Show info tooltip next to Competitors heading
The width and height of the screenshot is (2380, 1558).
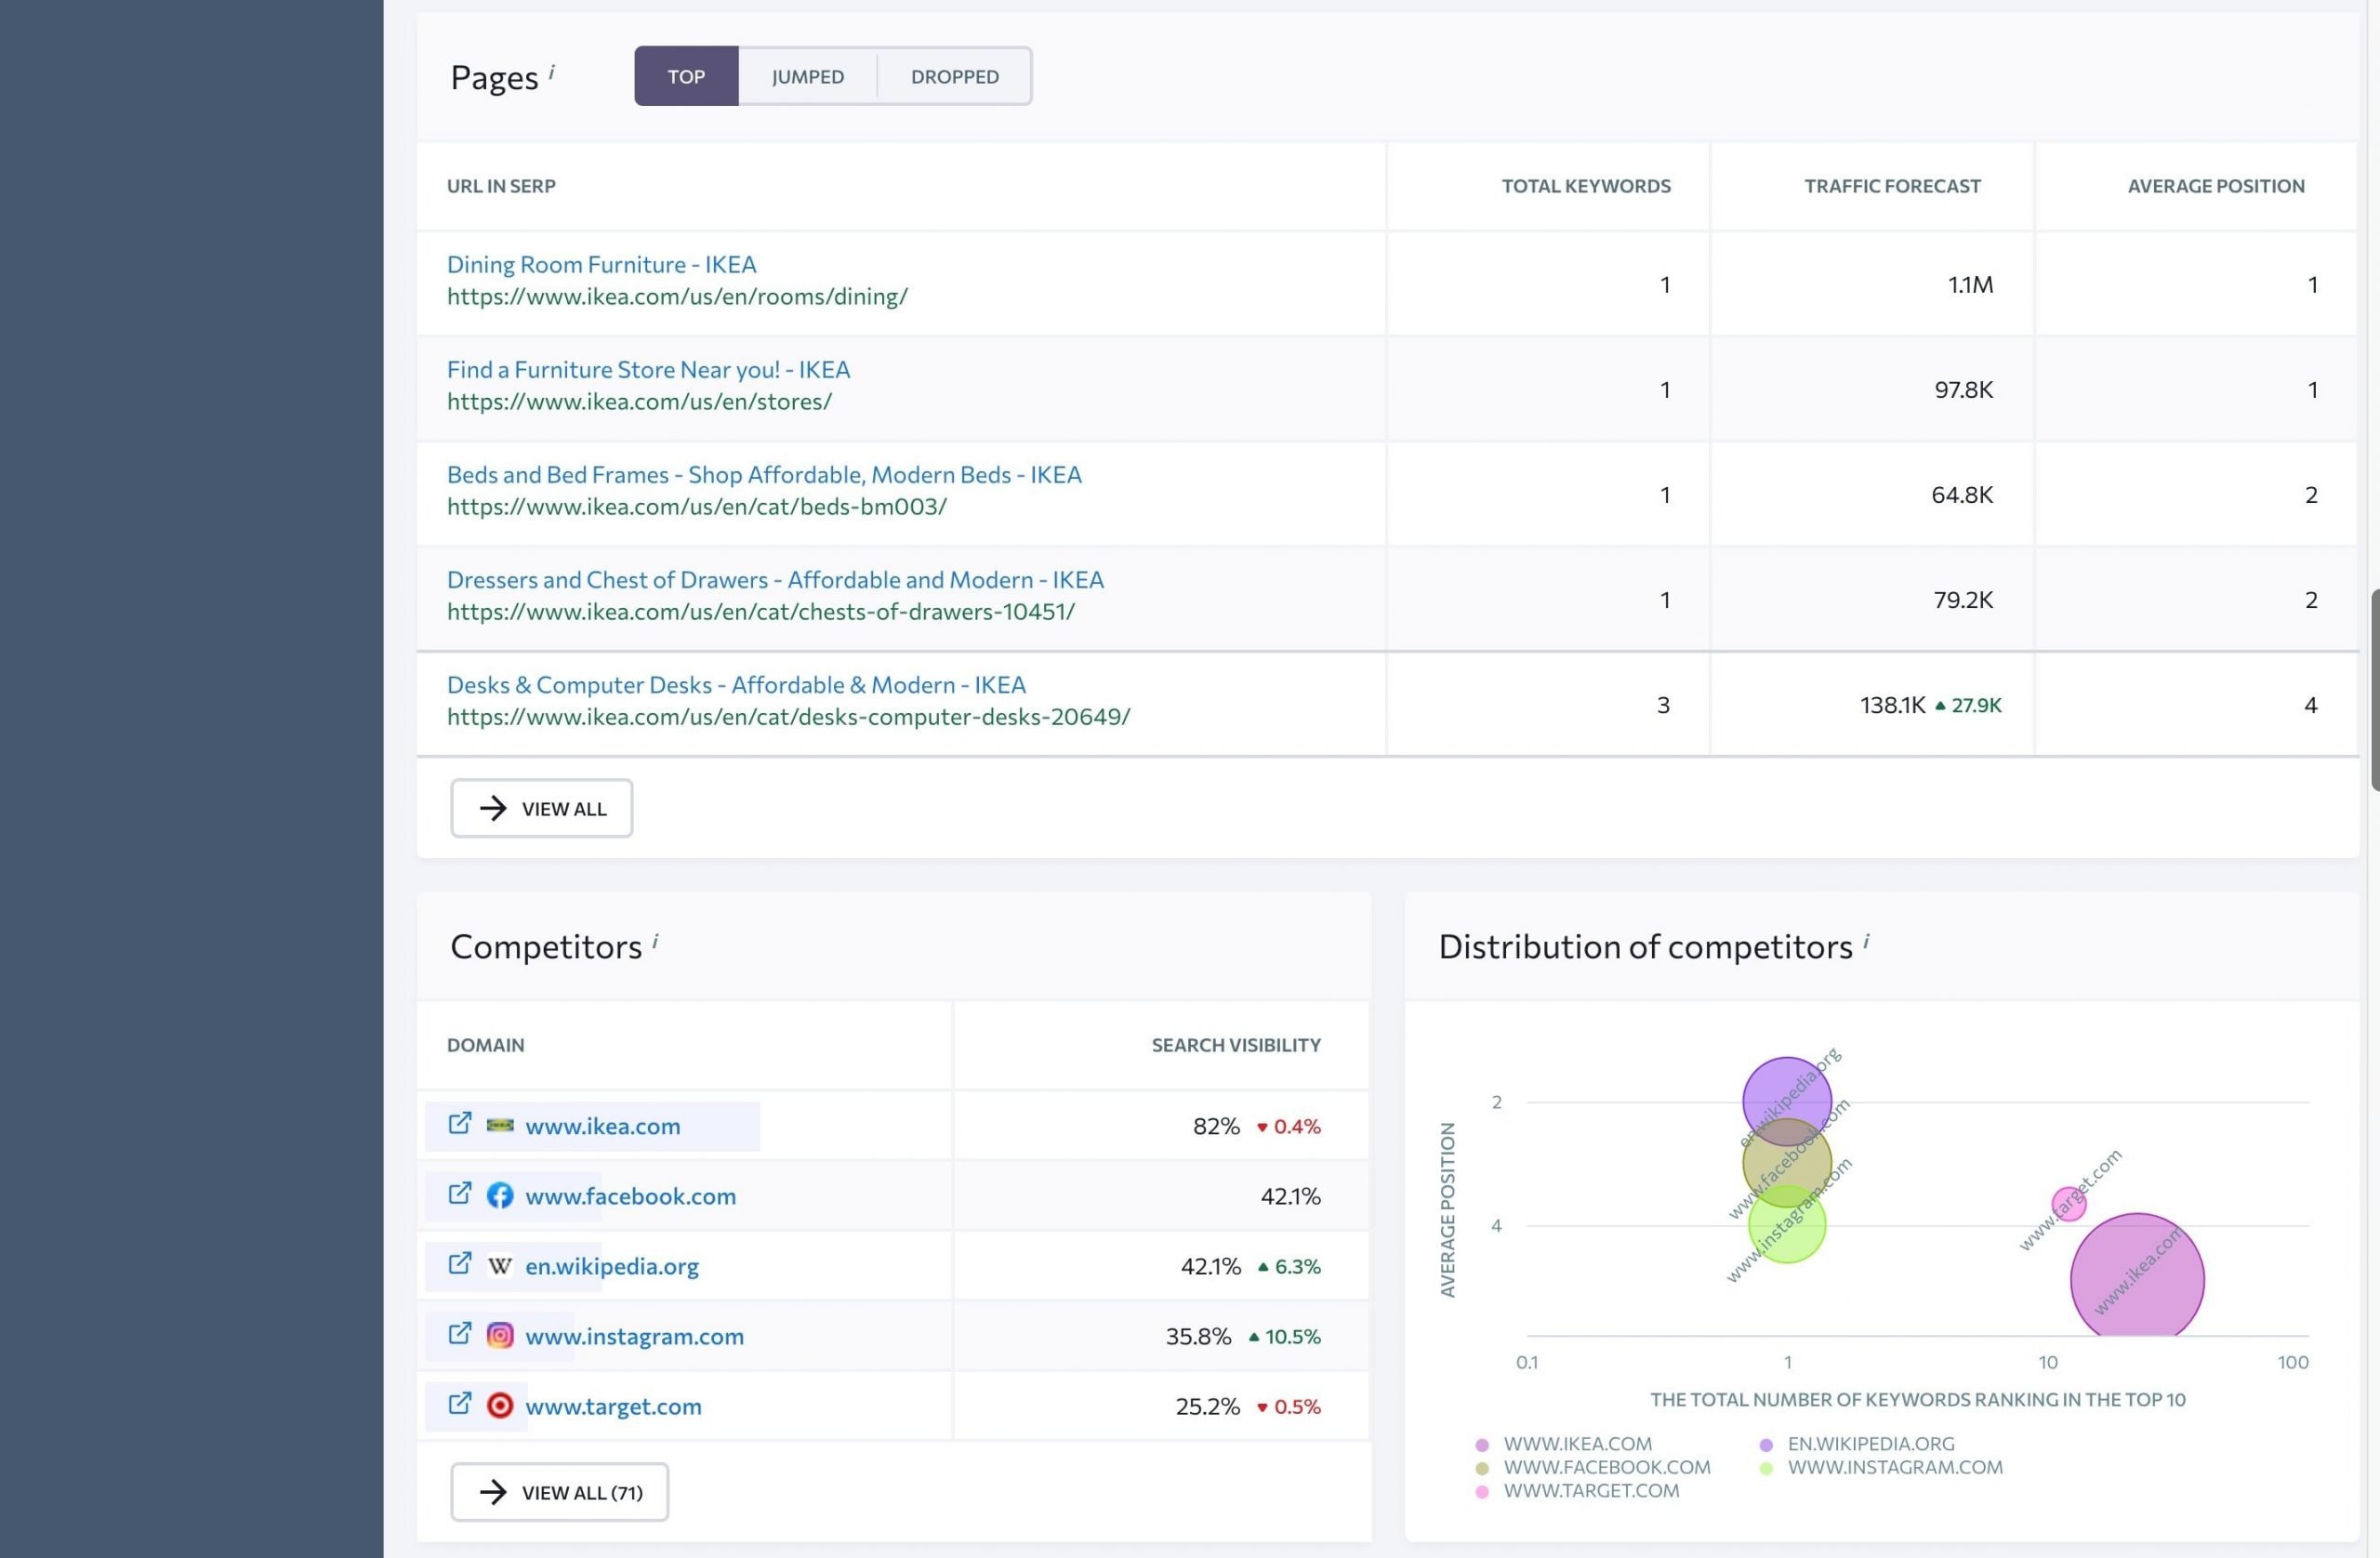click(655, 941)
